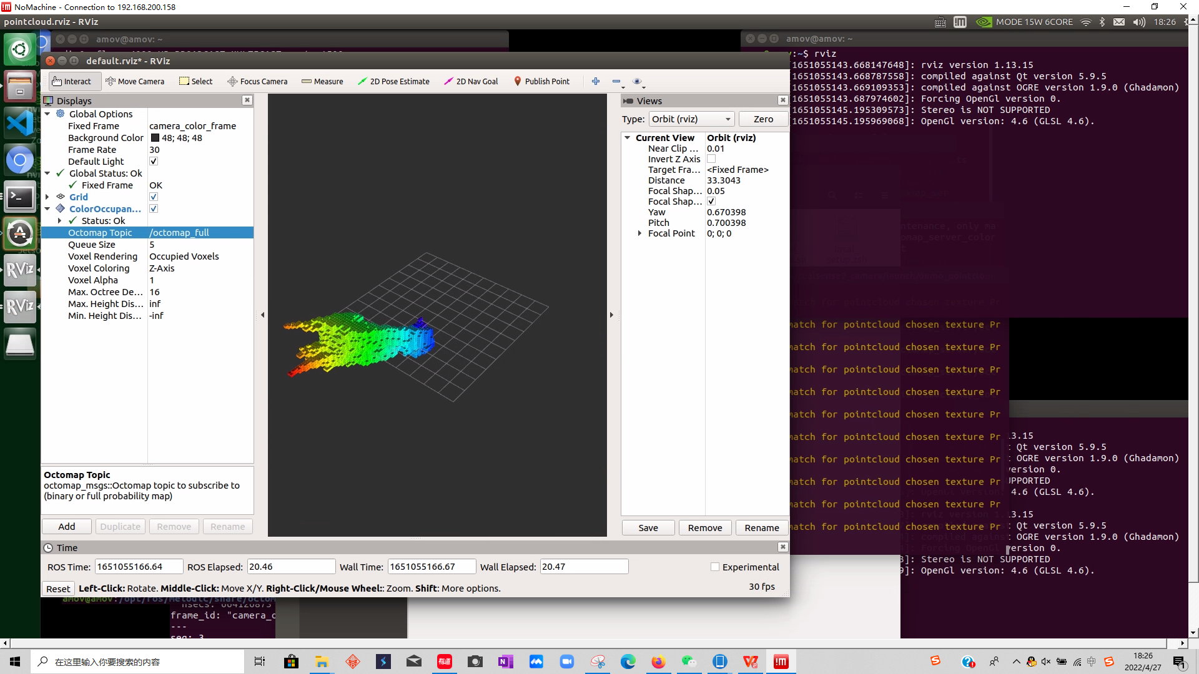Open the view Type Orbit dropdown
The image size is (1199, 674).
point(691,119)
